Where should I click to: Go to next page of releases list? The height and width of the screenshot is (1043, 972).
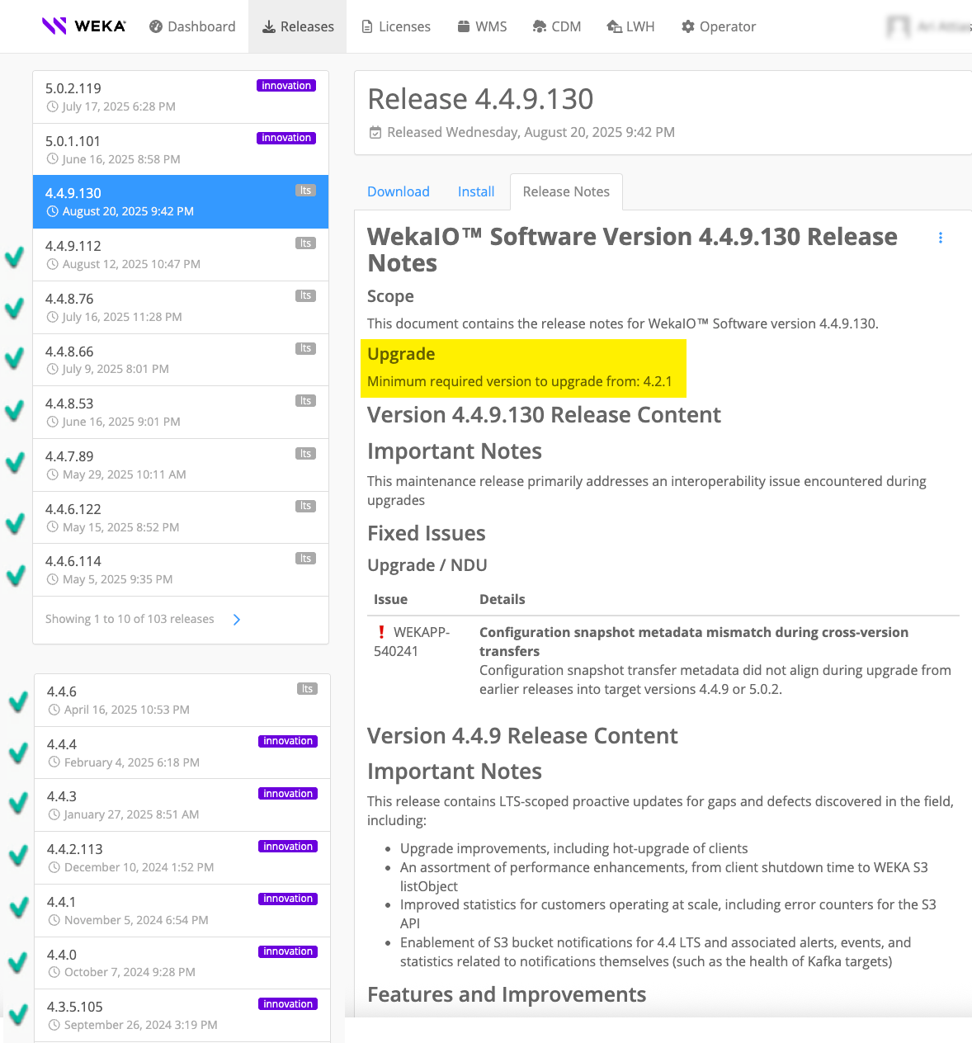237,620
